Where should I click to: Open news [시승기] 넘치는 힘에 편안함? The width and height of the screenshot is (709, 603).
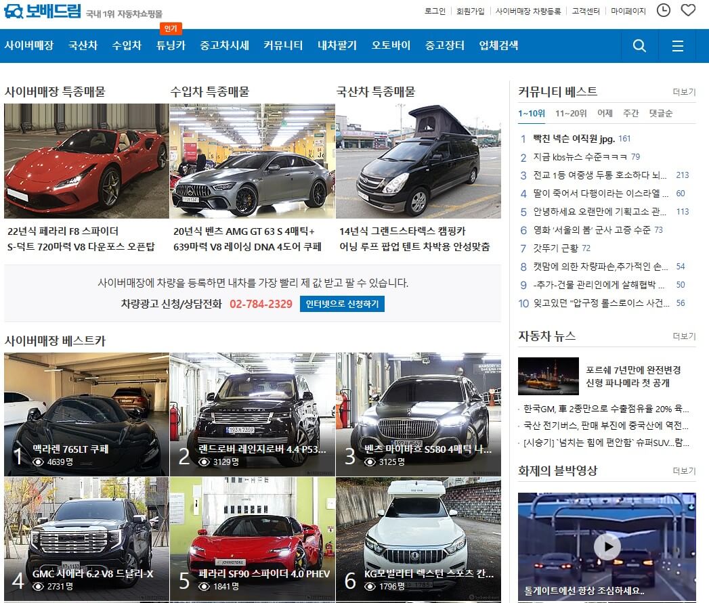point(606,443)
